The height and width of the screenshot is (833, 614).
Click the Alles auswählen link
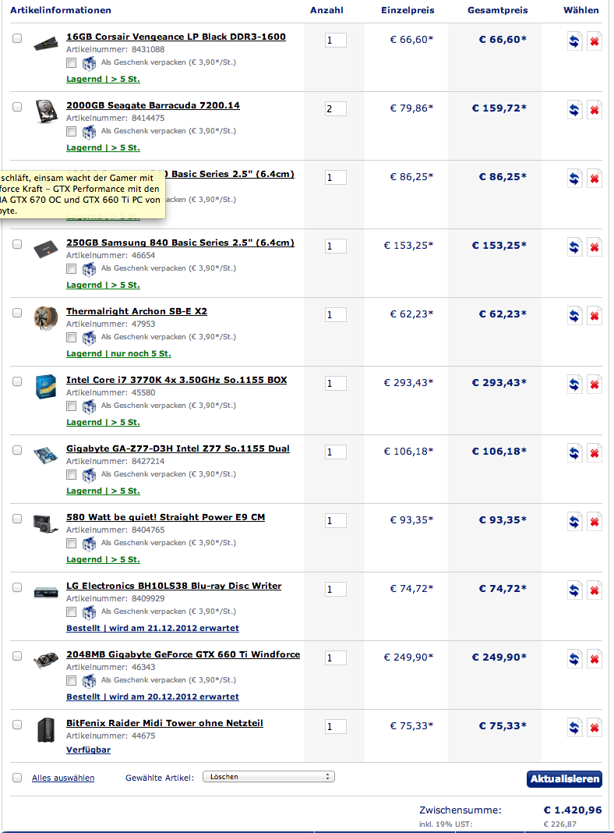click(63, 778)
